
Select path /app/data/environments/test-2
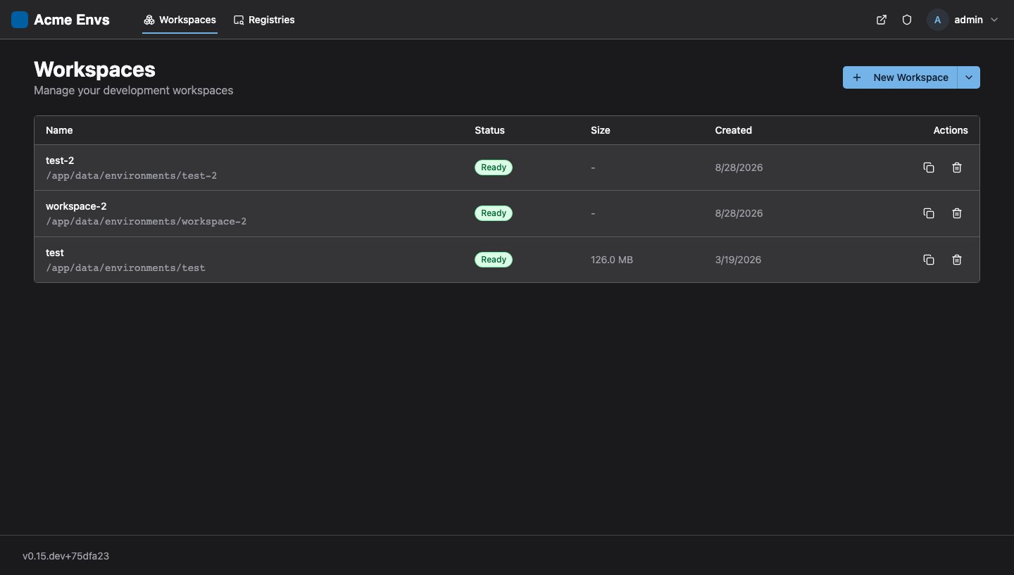point(131,175)
